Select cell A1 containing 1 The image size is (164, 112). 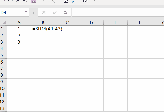[19, 29]
